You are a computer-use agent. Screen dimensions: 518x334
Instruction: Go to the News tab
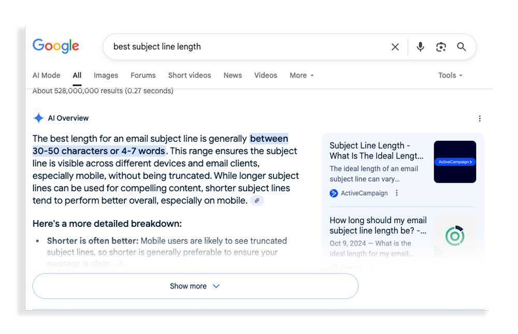click(233, 76)
